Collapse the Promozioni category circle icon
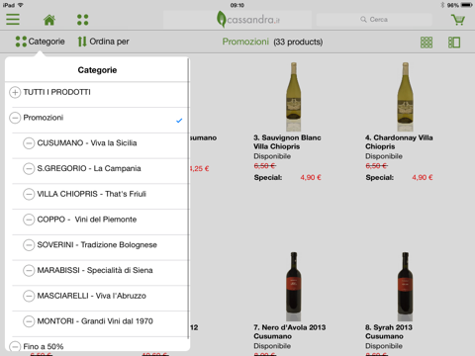 coord(15,118)
